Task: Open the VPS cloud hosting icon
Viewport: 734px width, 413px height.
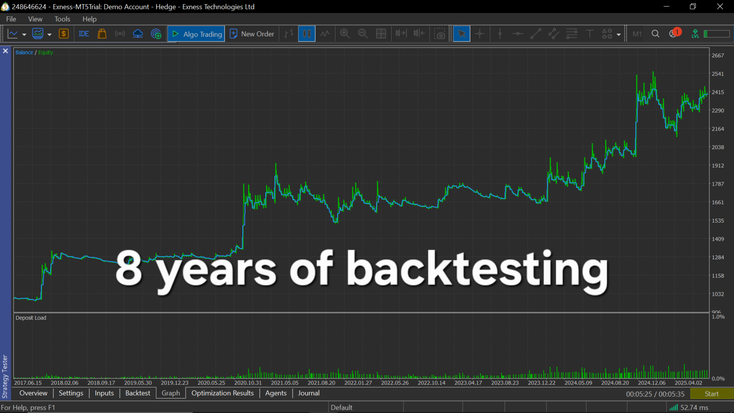Action: click(x=138, y=34)
